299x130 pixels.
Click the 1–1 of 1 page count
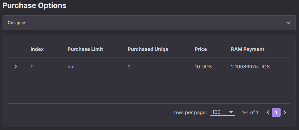tap(250, 113)
